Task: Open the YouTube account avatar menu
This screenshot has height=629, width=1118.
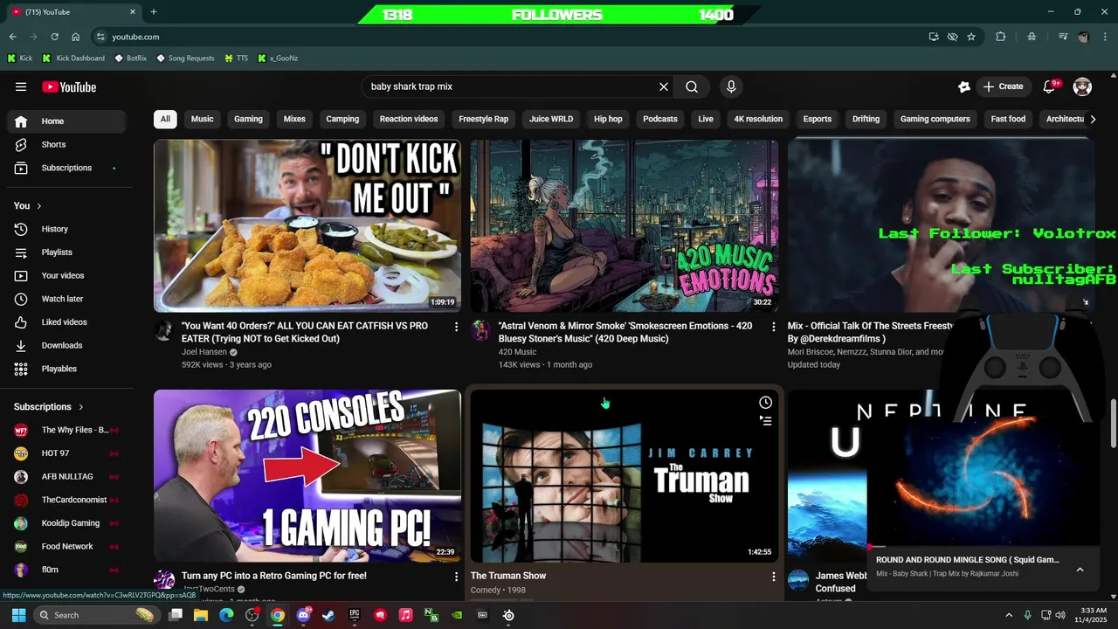Action: point(1082,86)
